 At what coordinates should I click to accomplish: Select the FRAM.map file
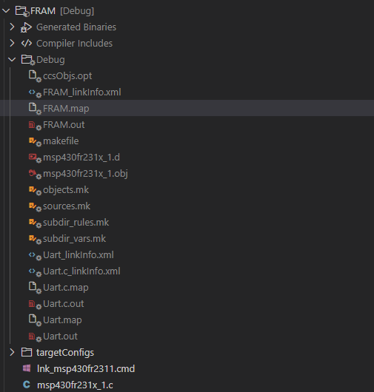(187, 108)
